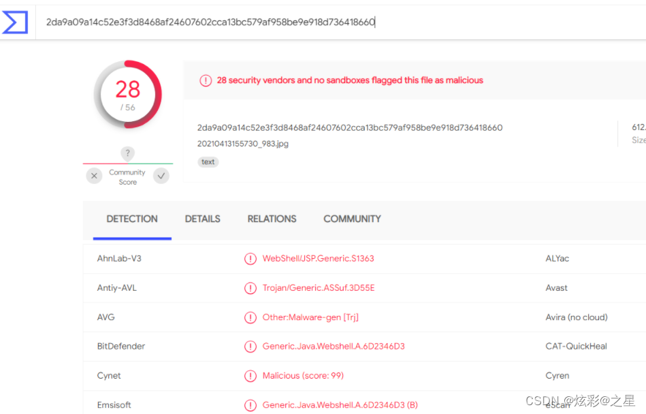Click the Avira (no cloud) vendor name
This screenshot has height=414, width=646.
click(577, 317)
